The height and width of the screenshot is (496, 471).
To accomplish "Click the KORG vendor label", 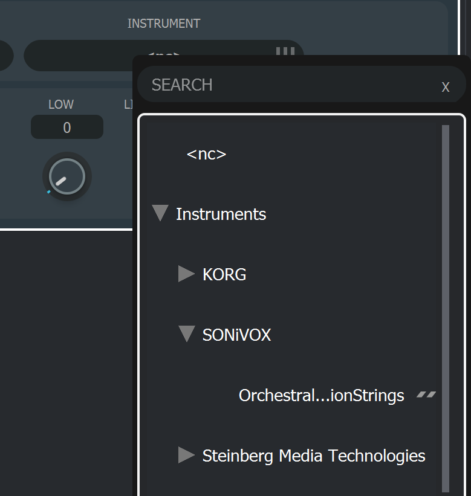I will [224, 274].
